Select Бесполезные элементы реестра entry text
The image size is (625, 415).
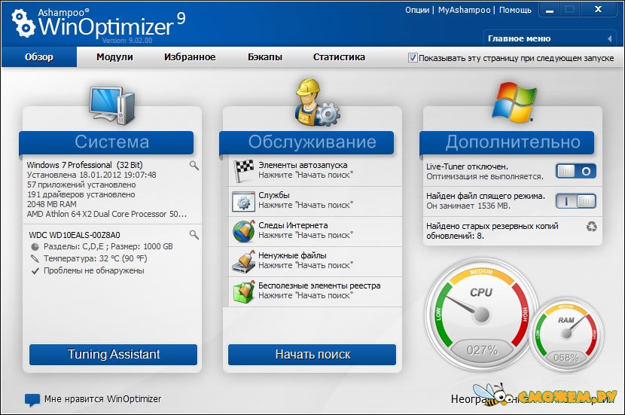coord(319,286)
